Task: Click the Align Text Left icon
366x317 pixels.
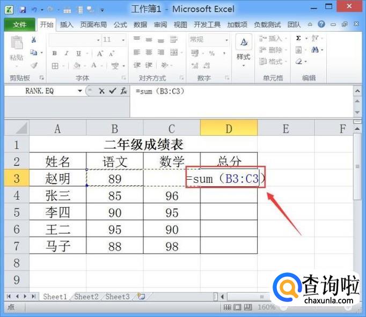Action: click(136, 52)
